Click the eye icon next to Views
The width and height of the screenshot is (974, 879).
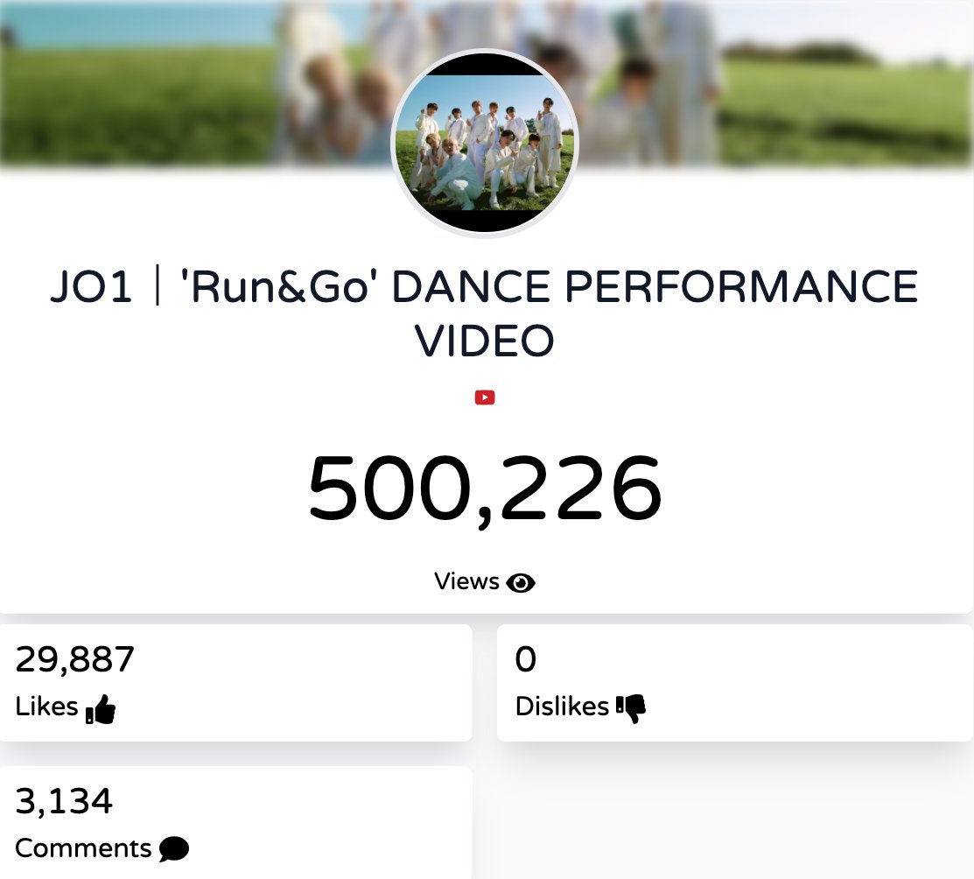[521, 583]
